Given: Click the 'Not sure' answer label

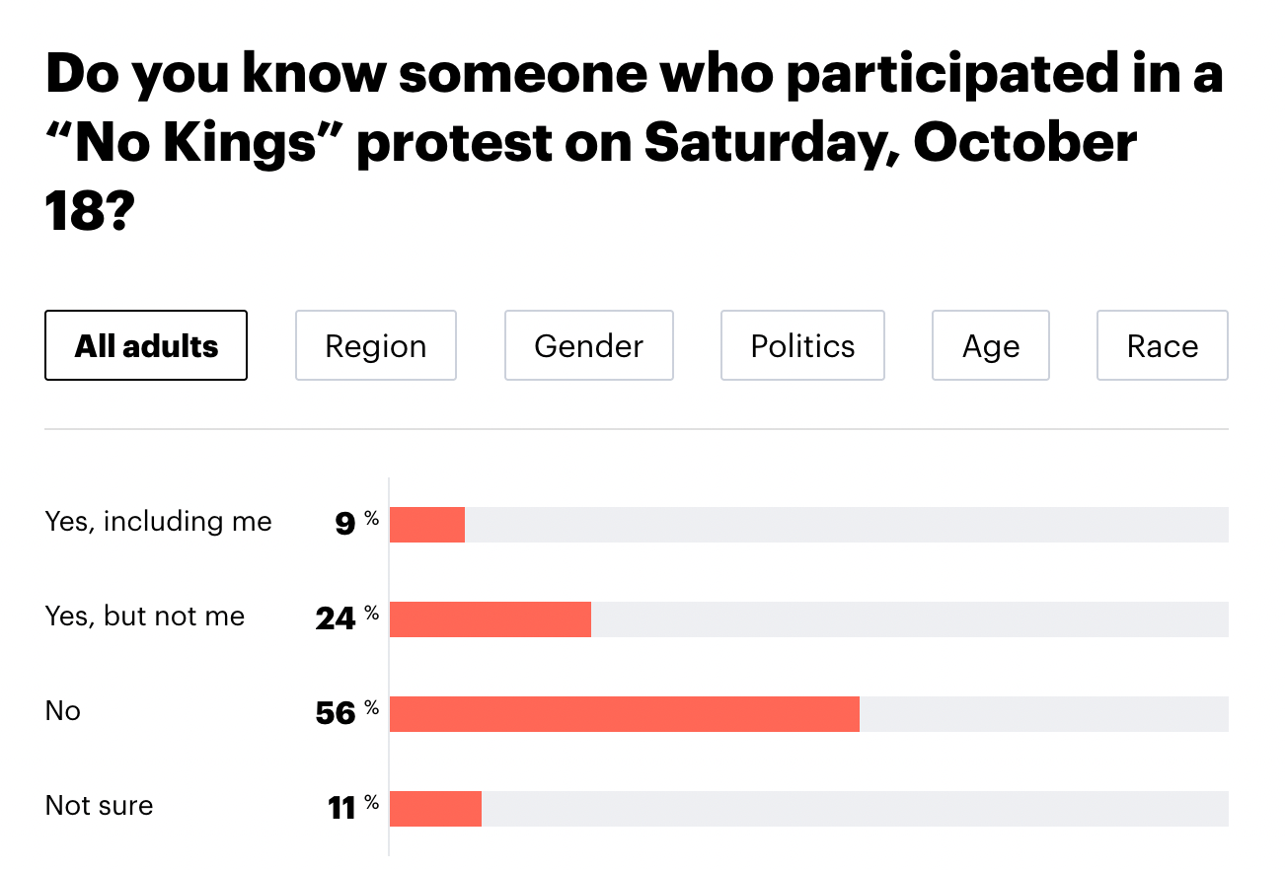Looking at the screenshot, I should pyautogui.click(x=100, y=806).
